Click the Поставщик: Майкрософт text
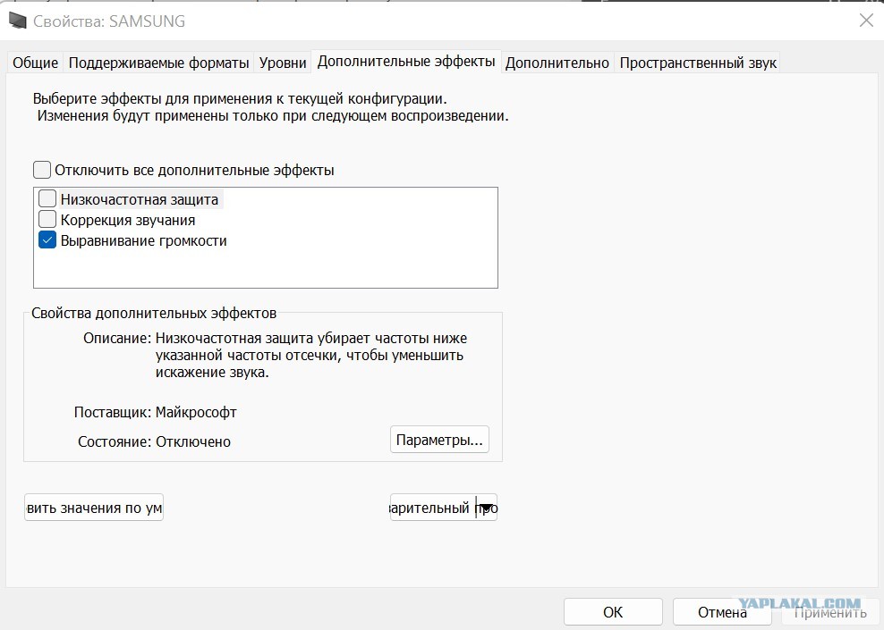 155,412
